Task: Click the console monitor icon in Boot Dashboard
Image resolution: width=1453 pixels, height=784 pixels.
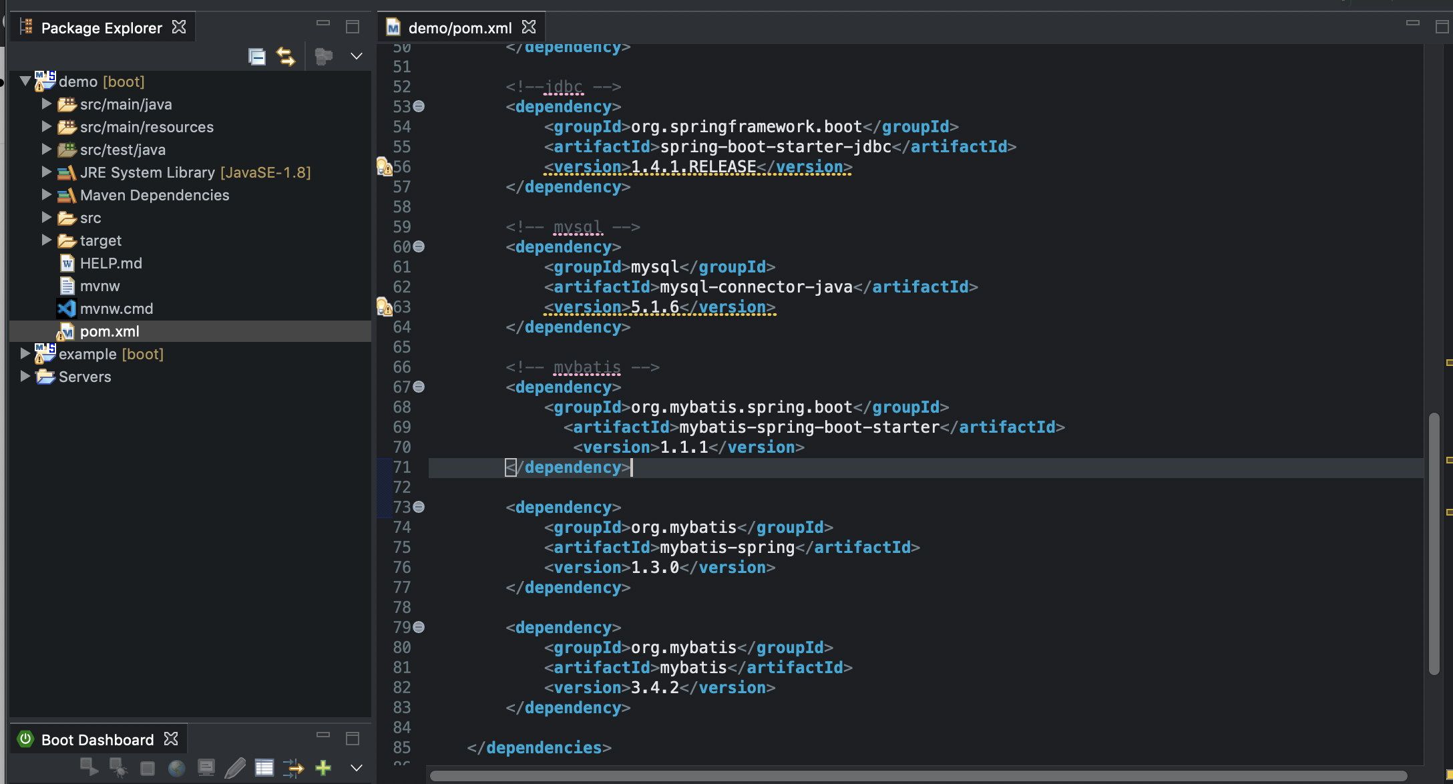Action: [x=206, y=768]
